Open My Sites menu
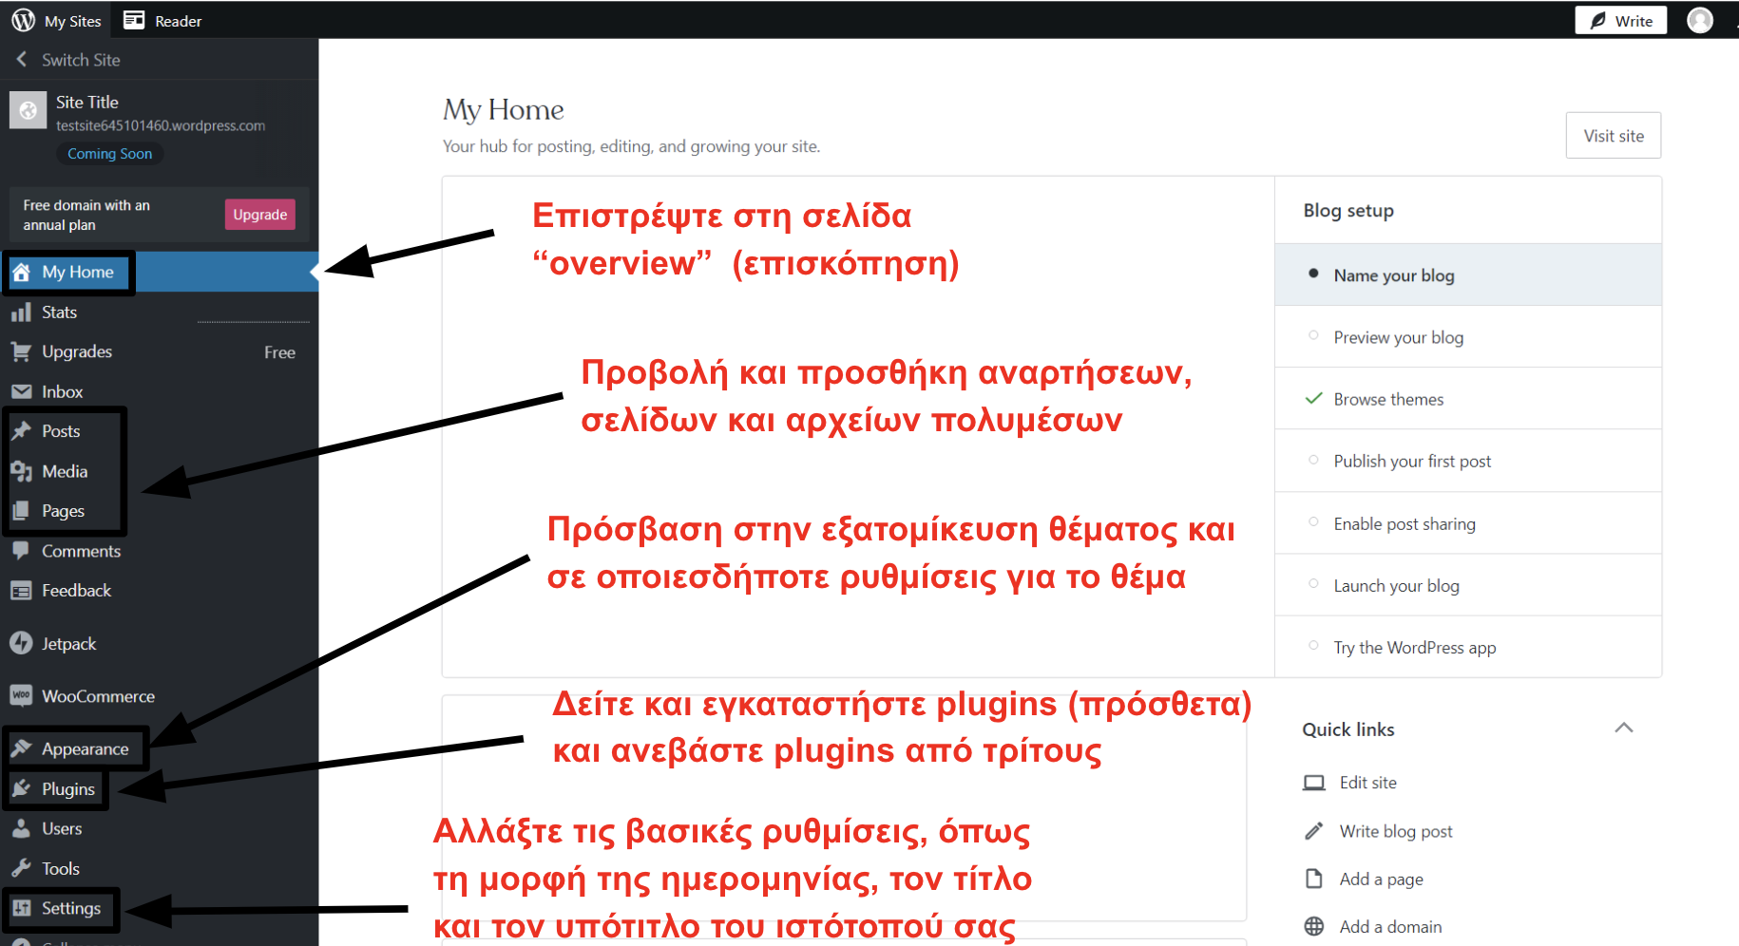The image size is (1739, 946). click(57, 20)
